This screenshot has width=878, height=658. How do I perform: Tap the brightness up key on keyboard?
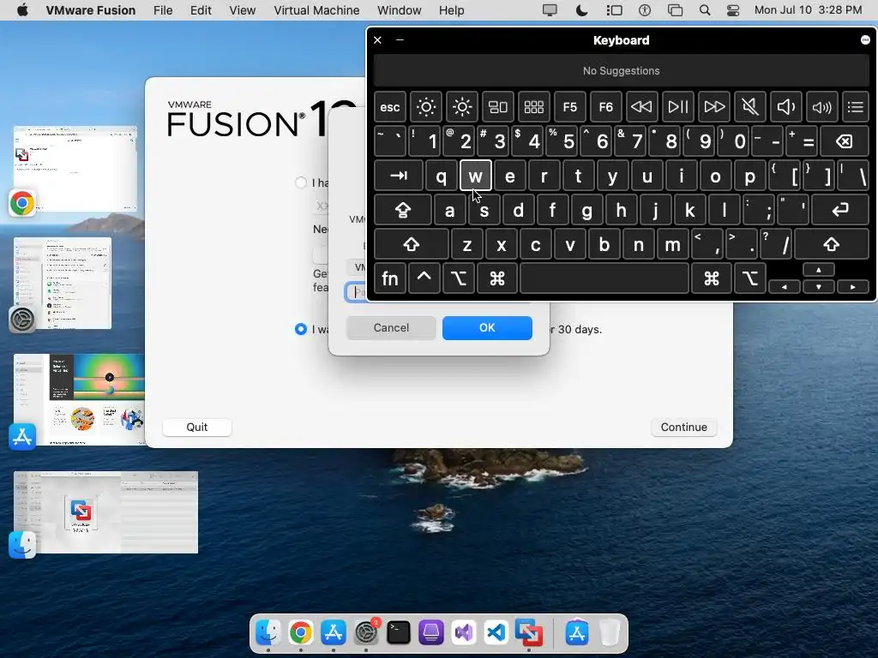[462, 107]
